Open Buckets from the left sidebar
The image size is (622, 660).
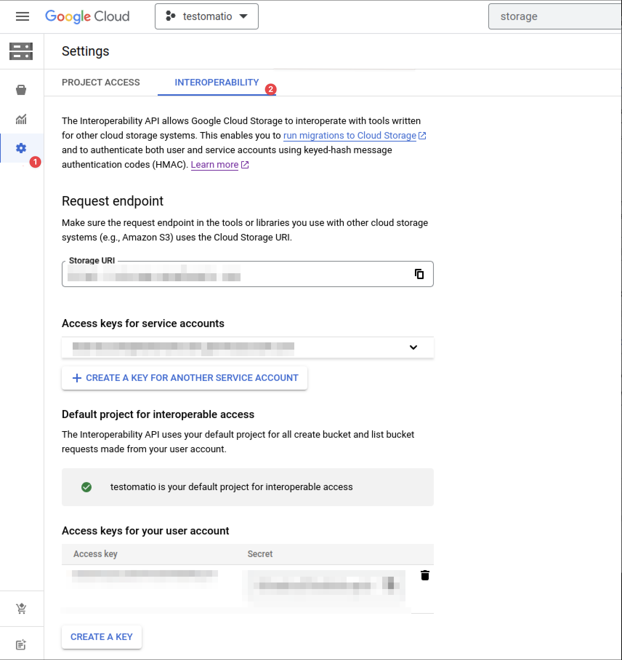coord(21,90)
